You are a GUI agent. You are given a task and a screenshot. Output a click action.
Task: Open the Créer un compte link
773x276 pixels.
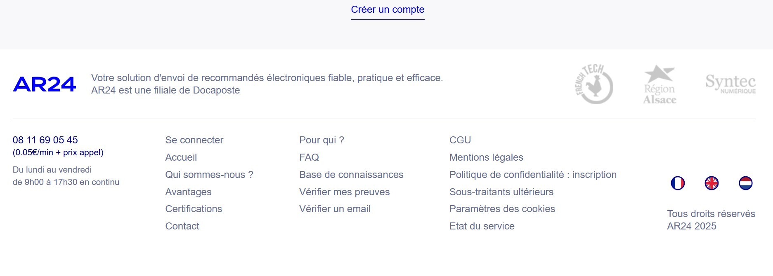[x=388, y=9]
